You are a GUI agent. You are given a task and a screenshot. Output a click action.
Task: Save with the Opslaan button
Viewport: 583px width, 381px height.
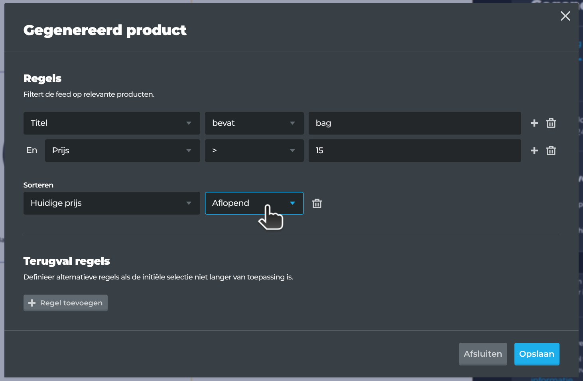point(537,354)
